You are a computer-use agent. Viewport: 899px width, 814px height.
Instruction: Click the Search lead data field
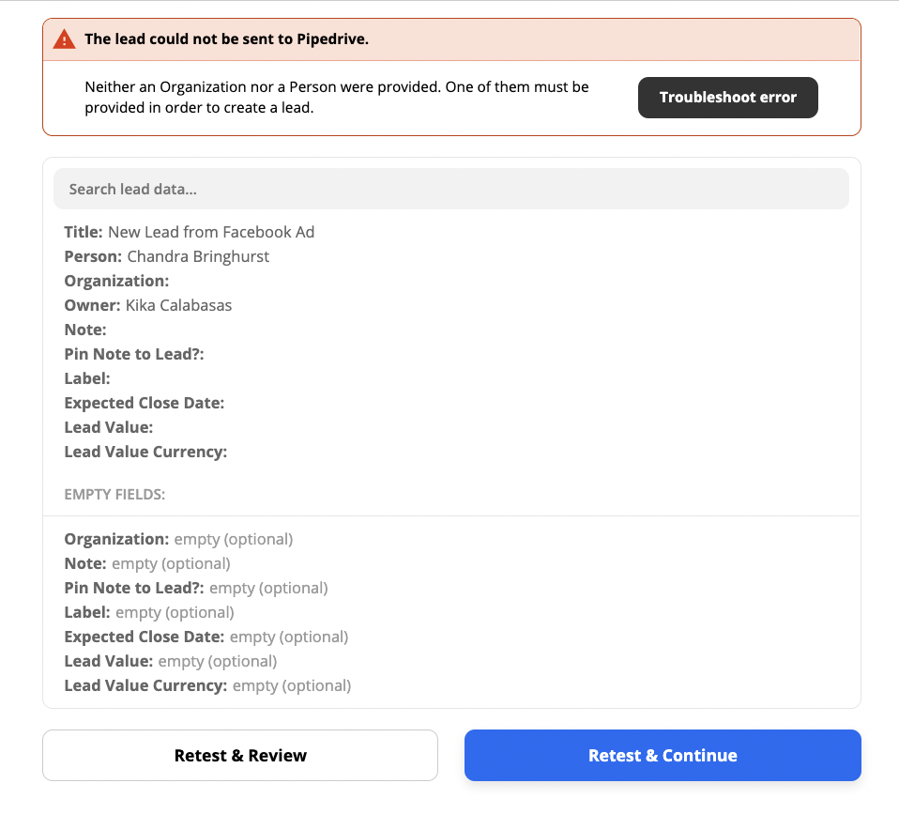tap(451, 189)
